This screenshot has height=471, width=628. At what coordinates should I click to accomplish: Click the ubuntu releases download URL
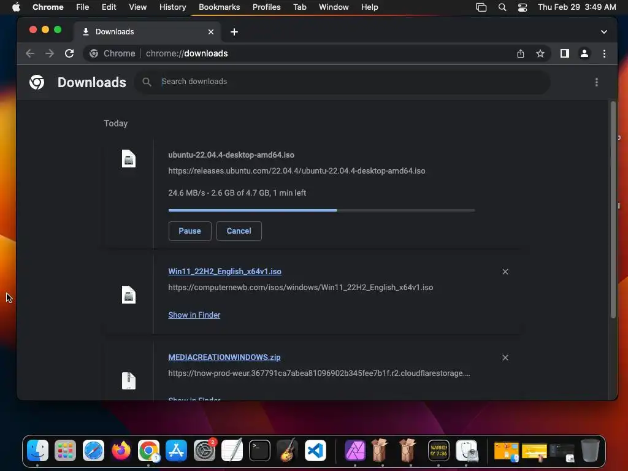coord(297,171)
